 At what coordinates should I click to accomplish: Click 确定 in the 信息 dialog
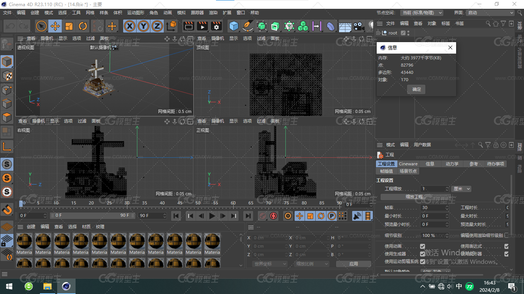tap(417, 89)
